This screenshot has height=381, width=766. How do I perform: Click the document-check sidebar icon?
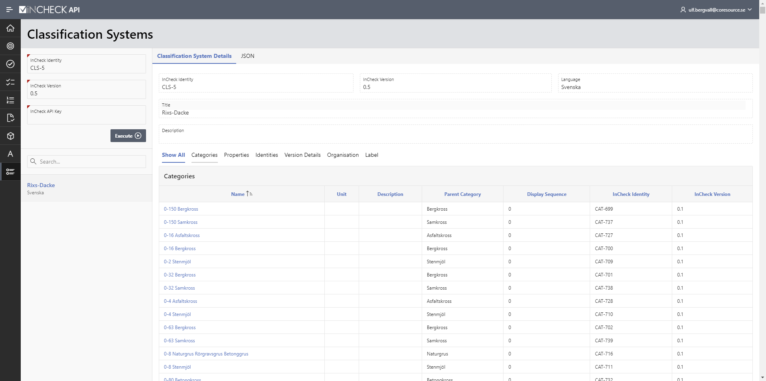(10, 118)
